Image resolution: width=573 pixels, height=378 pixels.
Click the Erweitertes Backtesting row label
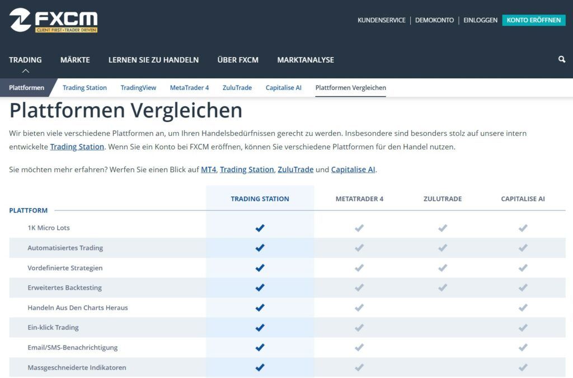(65, 287)
